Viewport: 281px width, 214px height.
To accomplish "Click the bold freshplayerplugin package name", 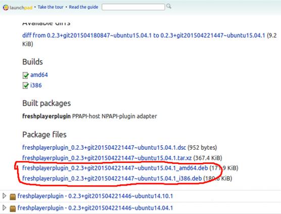I will click(x=46, y=116).
